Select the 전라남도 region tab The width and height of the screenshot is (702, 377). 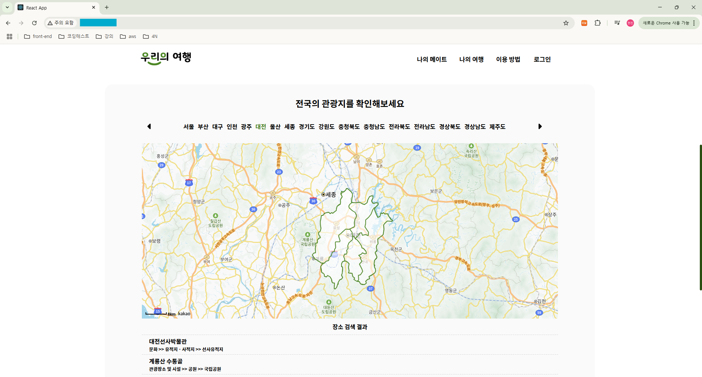coord(424,127)
